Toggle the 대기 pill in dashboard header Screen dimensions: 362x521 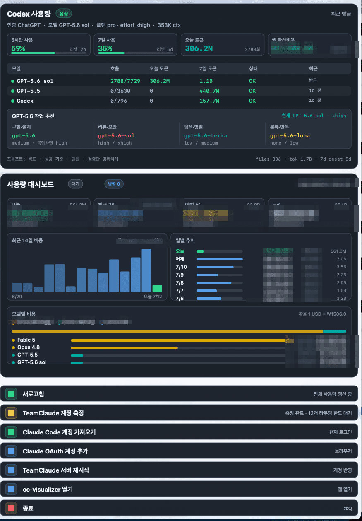pos(76,184)
